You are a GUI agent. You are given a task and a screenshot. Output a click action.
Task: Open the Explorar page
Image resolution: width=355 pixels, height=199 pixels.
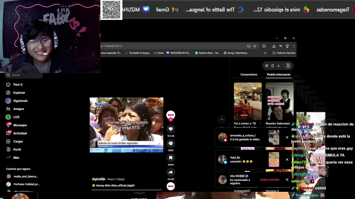click(x=19, y=93)
